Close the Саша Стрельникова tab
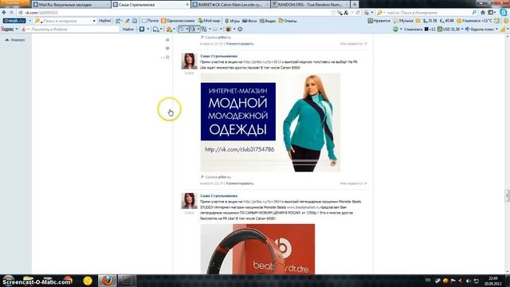The height and width of the screenshot is (287, 510). [187, 5]
